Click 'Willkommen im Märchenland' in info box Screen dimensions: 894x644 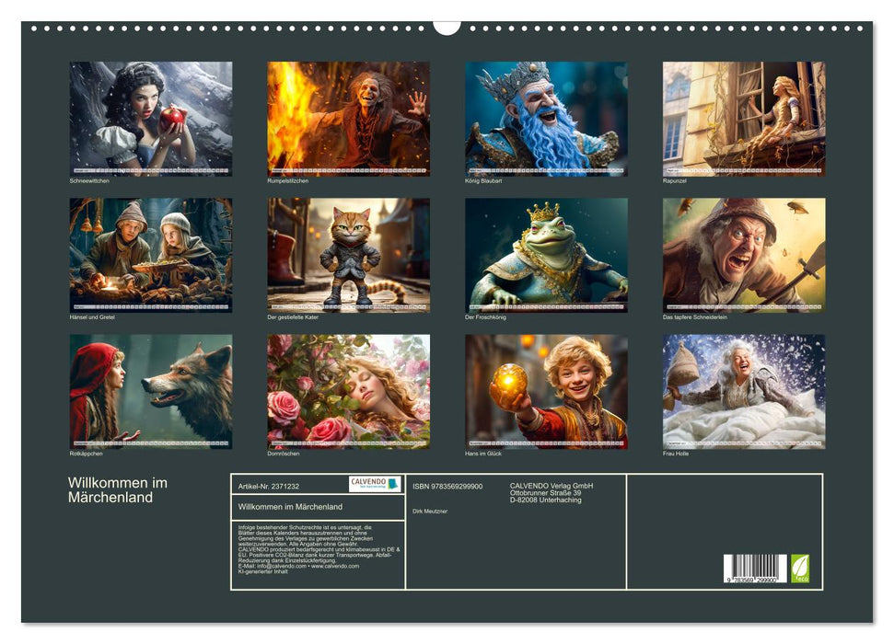pyautogui.click(x=290, y=507)
